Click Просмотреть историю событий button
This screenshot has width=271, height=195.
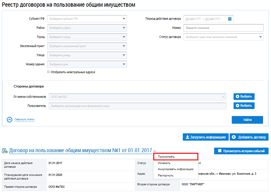241,151
